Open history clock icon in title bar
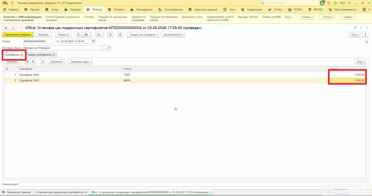372x196 pixels. (329, 3)
